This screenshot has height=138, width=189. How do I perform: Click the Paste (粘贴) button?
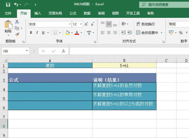point(8,27)
